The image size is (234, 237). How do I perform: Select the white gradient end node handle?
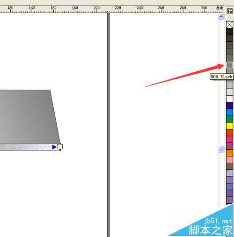coord(60,147)
